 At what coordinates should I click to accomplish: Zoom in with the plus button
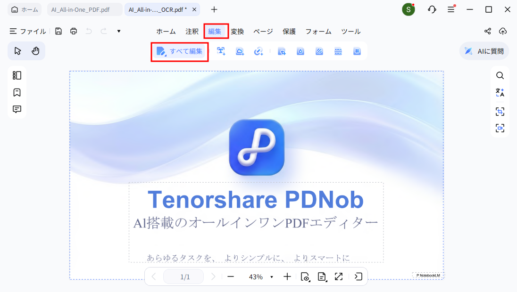pos(287,277)
